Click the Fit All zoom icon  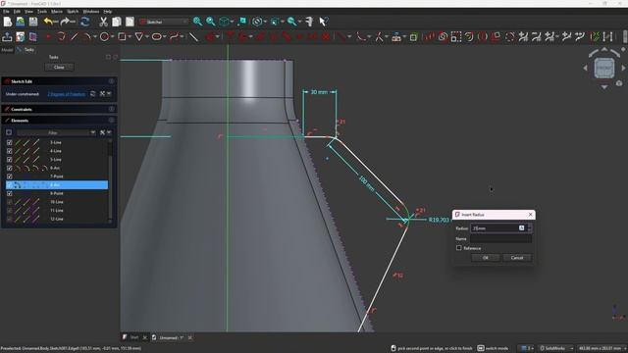click(197, 22)
